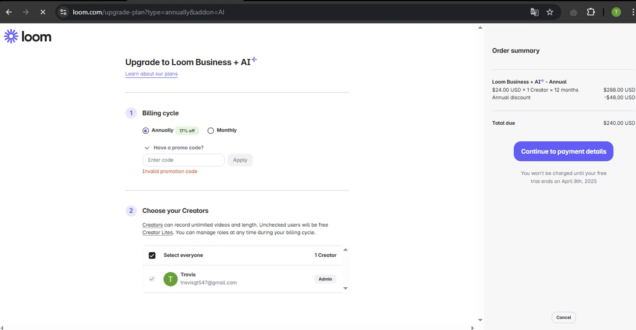The width and height of the screenshot is (636, 330).
Task: Open 'Learn about our plans' link
Action: [151, 74]
